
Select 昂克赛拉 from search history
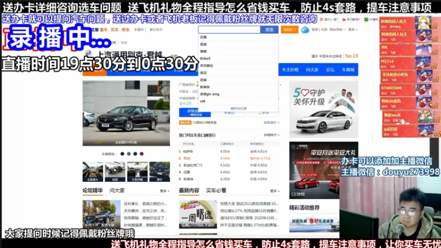[x=206, y=66]
